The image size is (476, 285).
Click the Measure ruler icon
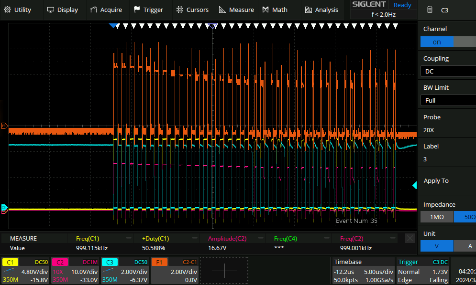pyautogui.click(x=222, y=10)
